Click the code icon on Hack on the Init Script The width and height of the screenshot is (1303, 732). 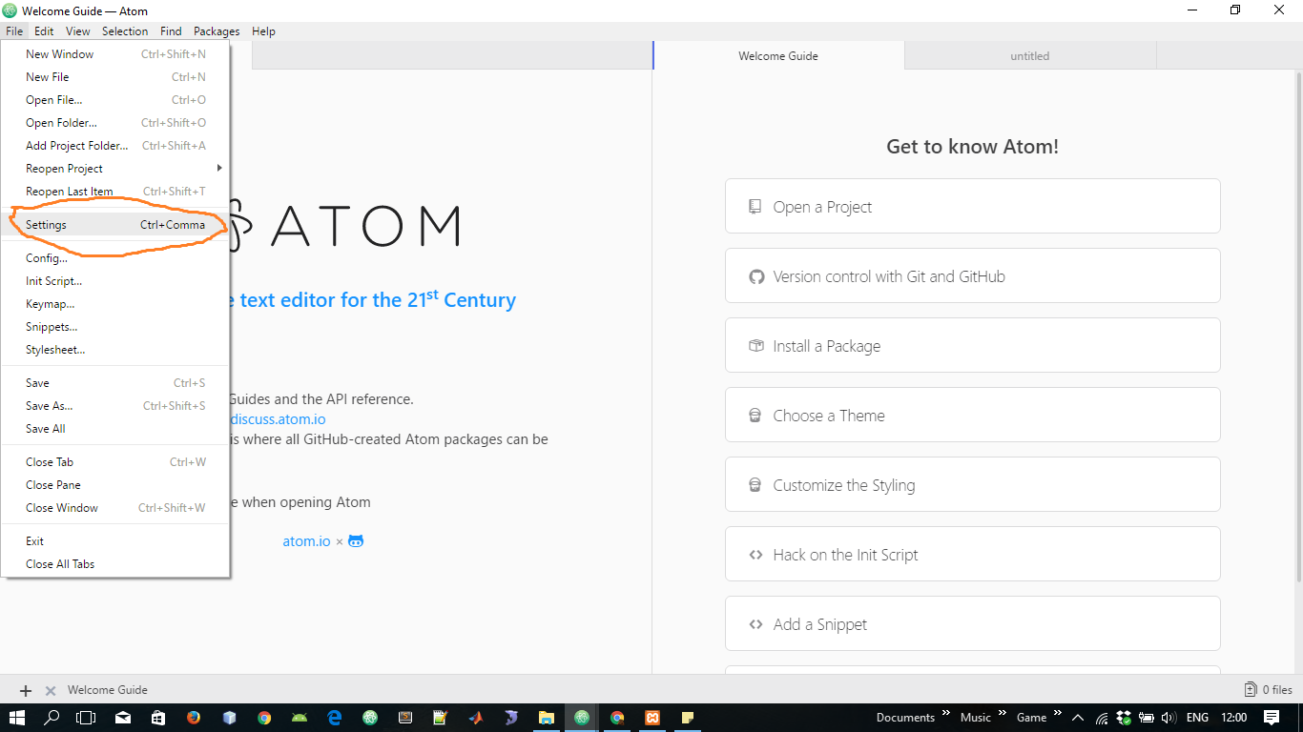click(x=755, y=554)
